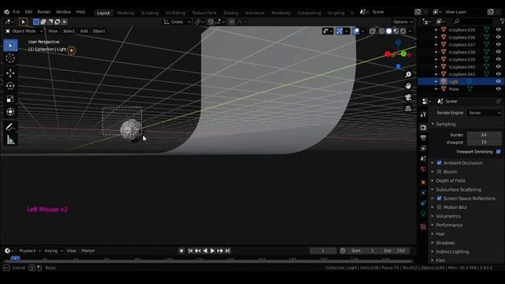Hide Icosphere.038 with eye icon
505x284 pixels.
click(499, 52)
